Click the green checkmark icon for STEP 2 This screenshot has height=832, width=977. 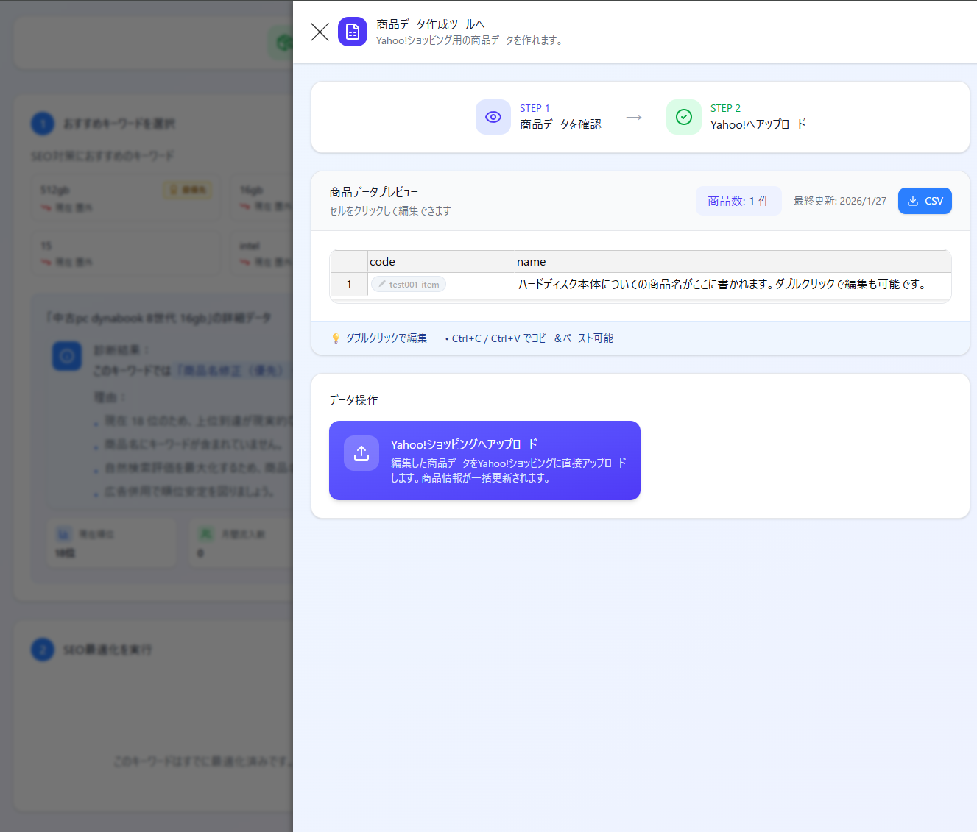[683, 116]
